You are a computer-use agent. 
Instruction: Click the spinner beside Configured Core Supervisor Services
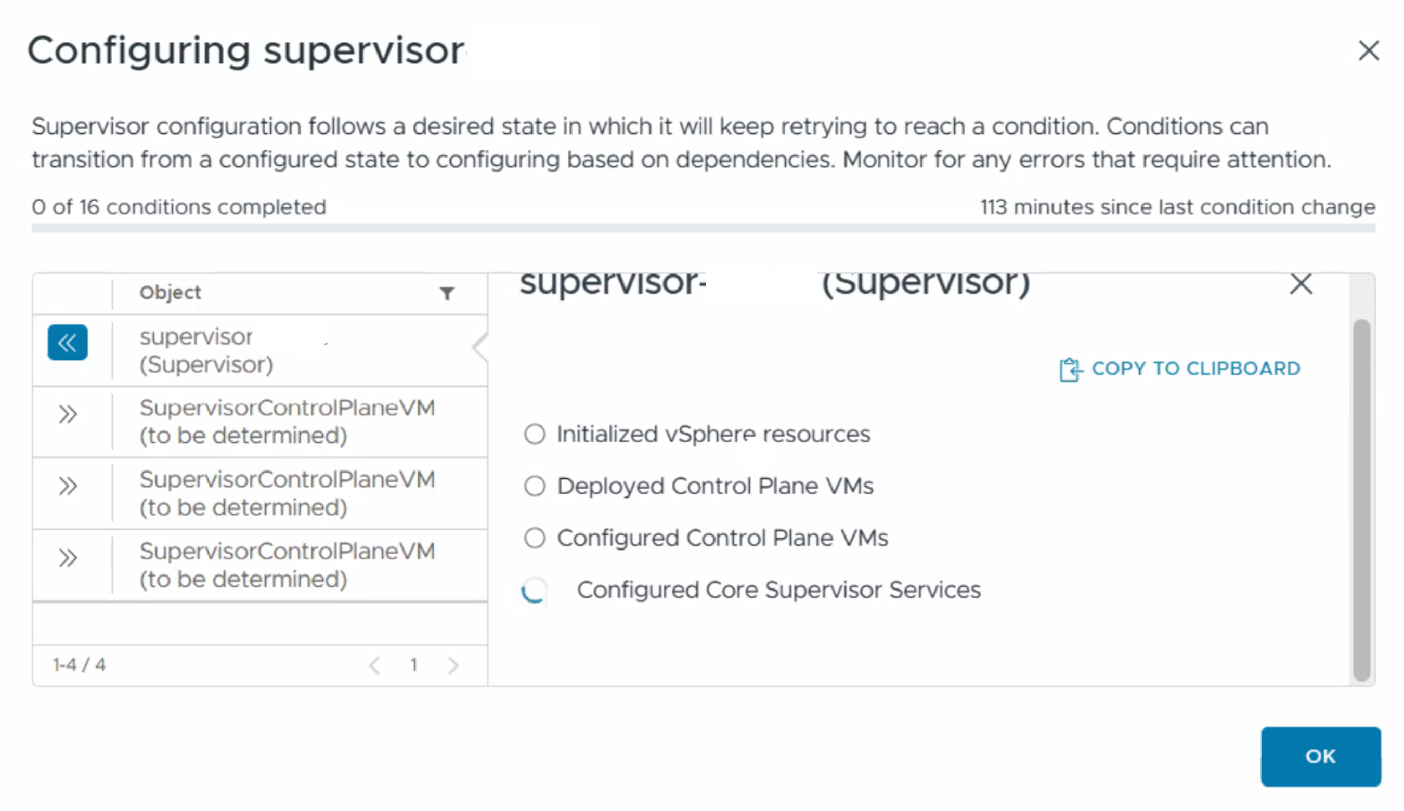click(534, 591)
